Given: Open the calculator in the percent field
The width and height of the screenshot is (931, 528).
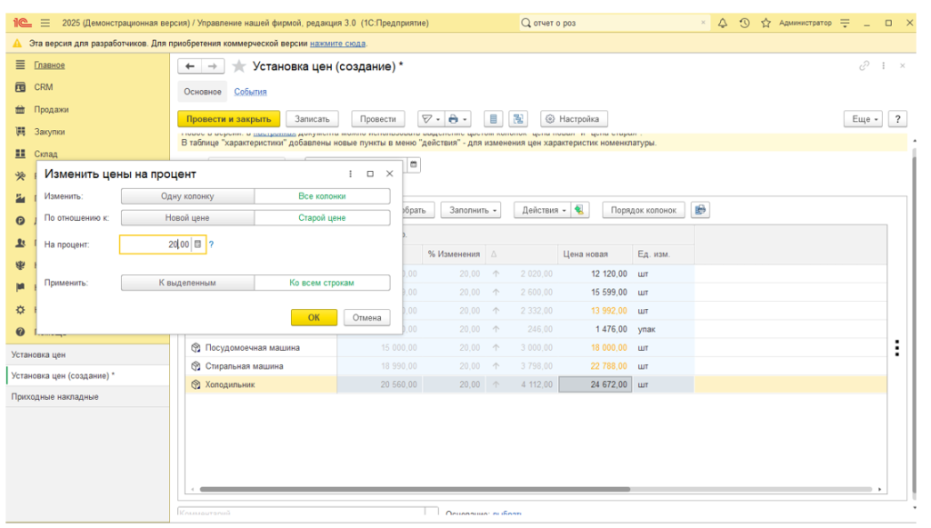Looking at the screenshot, I should (x=198, y=244).
